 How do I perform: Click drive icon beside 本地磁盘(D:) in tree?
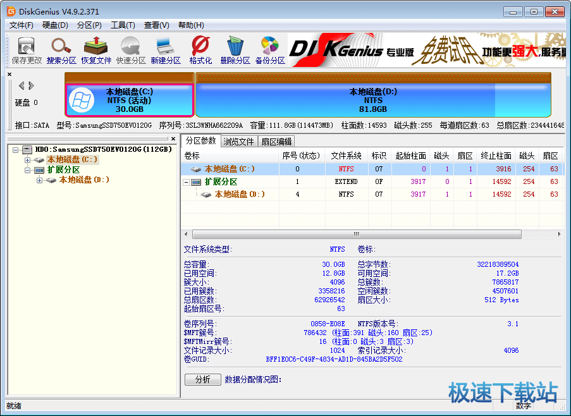tap(51, 180)
